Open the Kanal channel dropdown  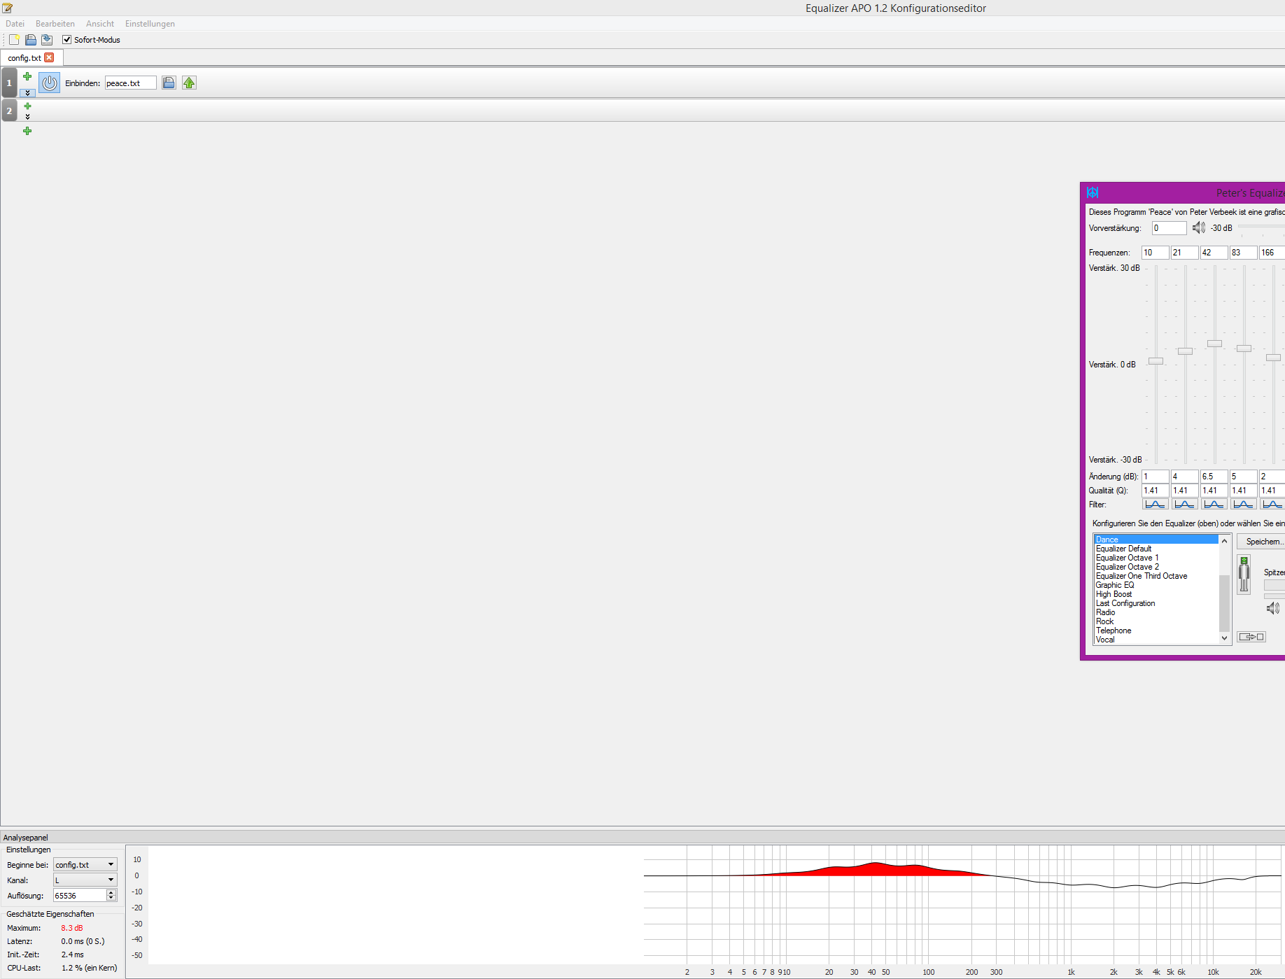(85, 880)
